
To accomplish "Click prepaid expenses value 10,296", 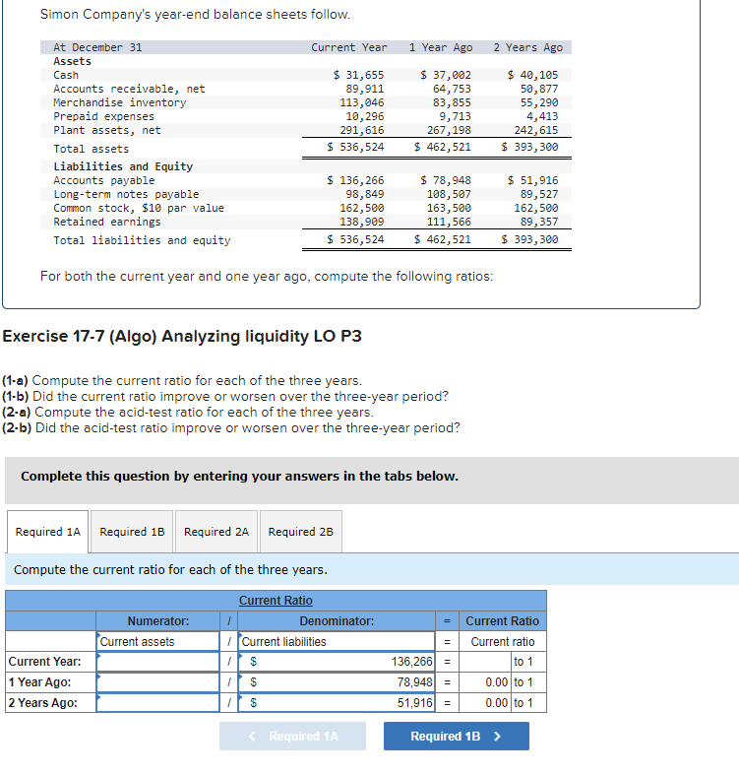I will tap(364, 116).
